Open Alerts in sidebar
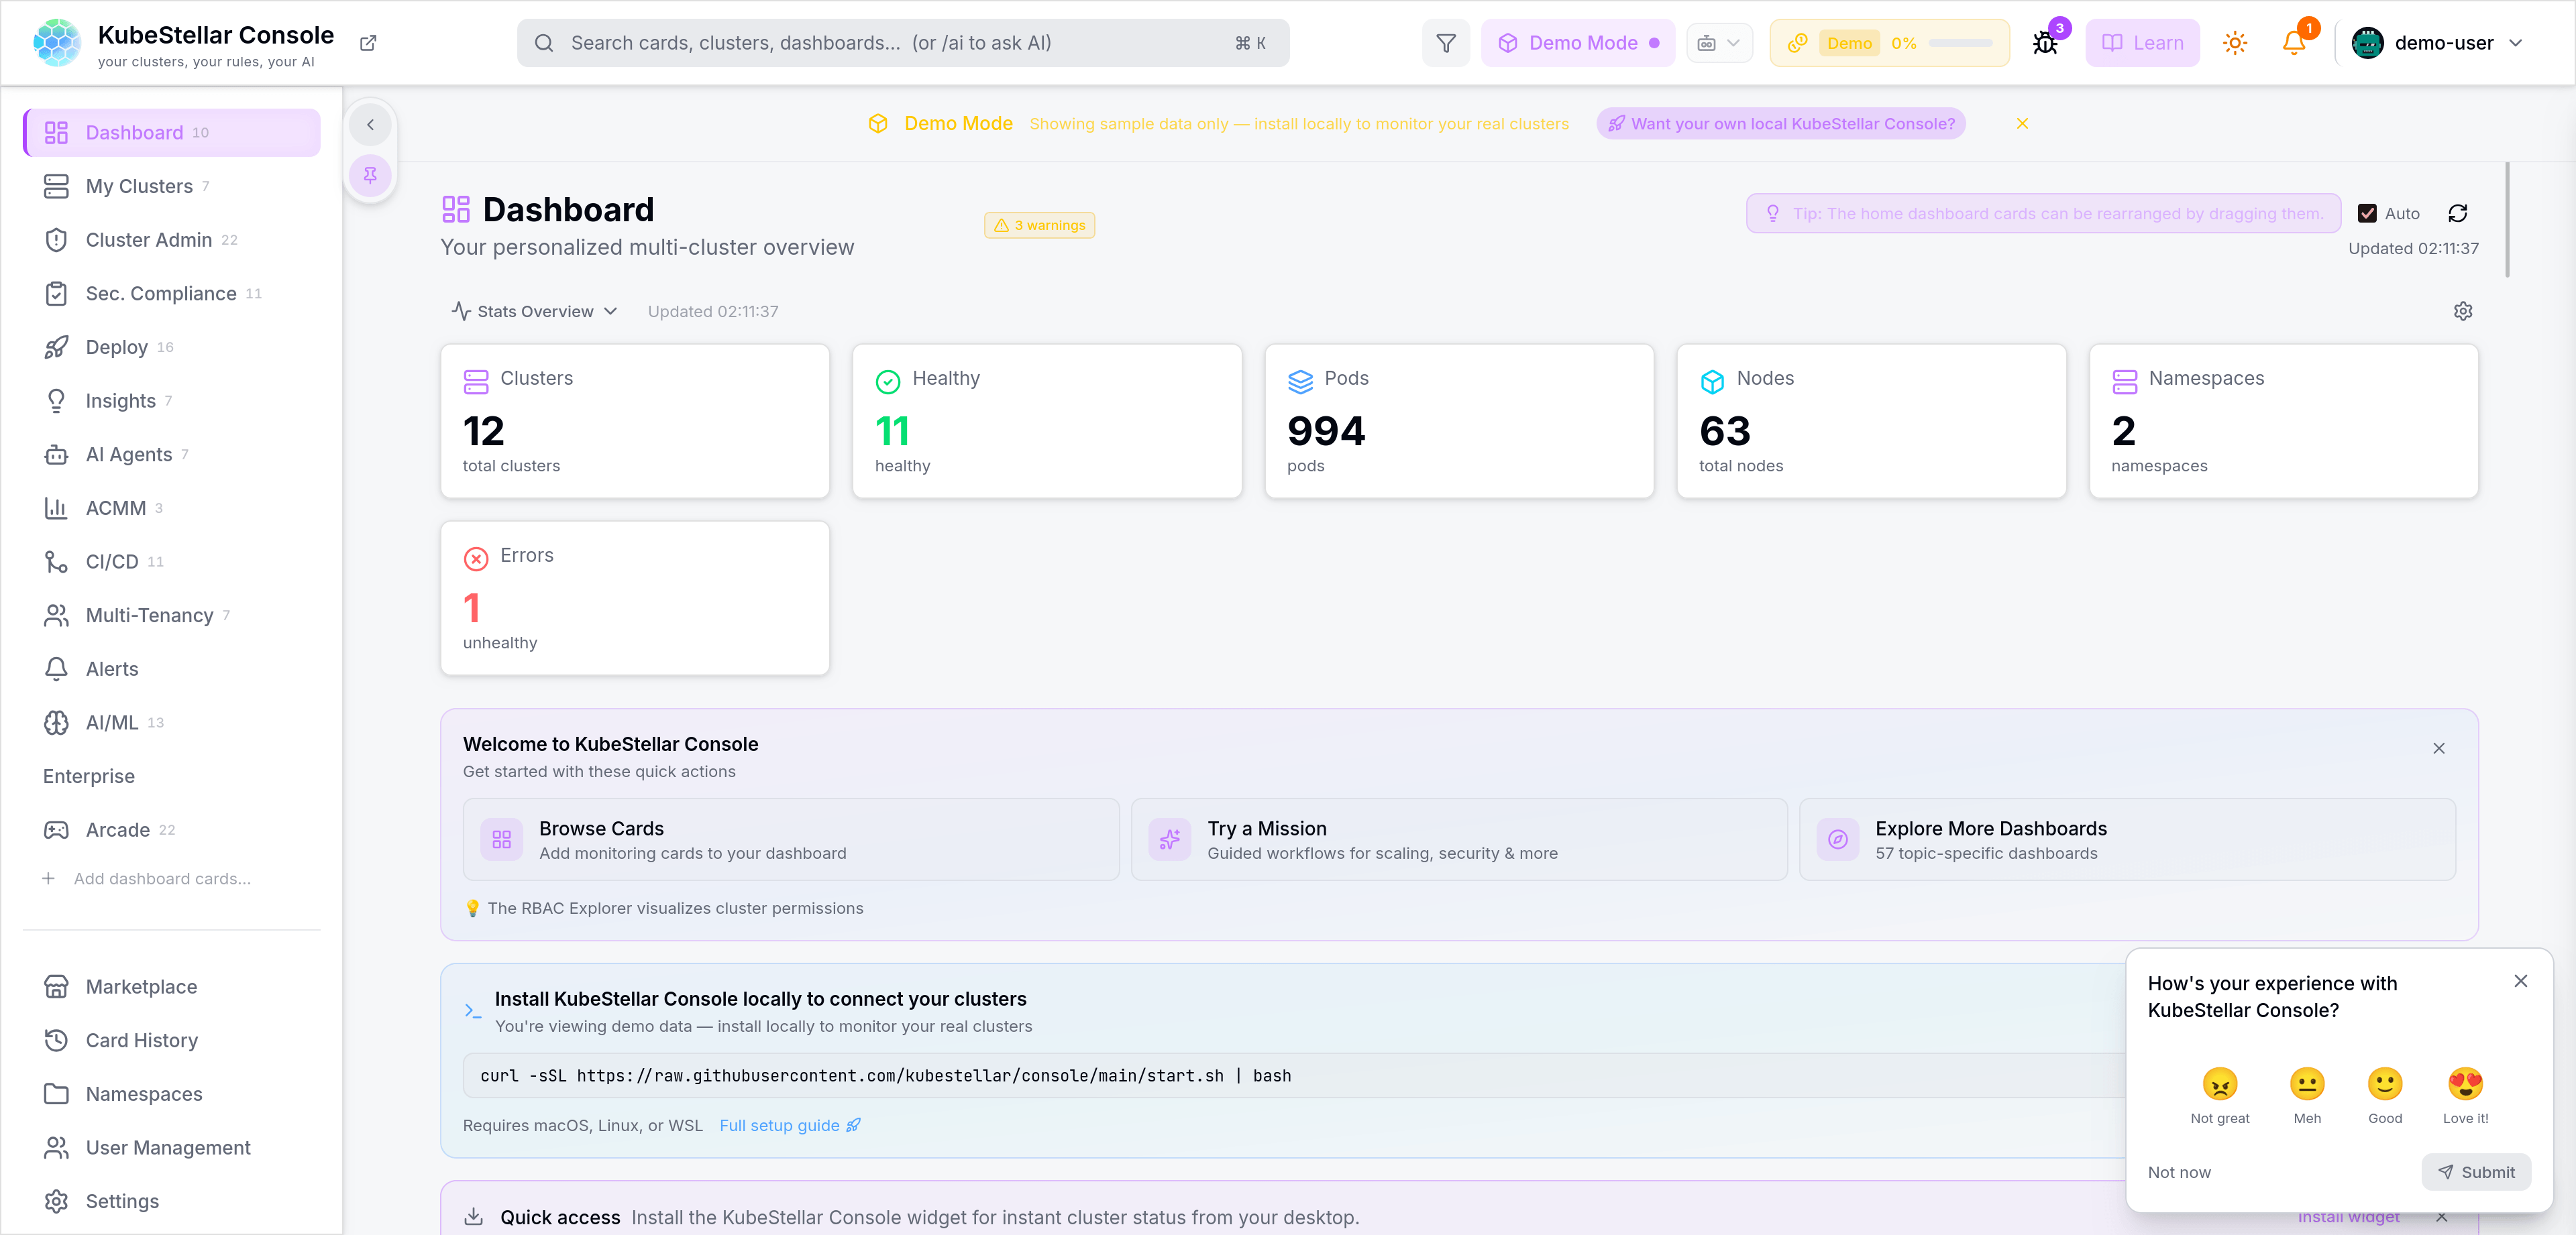Screen dimensions: 2576x1235 point(171,668)
